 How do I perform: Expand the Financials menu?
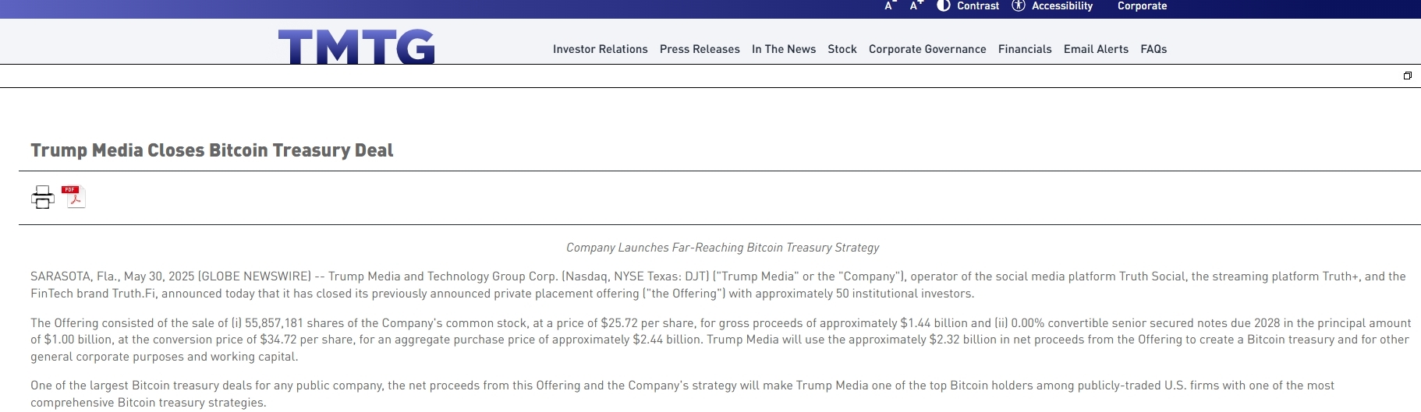coord(1025,49)
